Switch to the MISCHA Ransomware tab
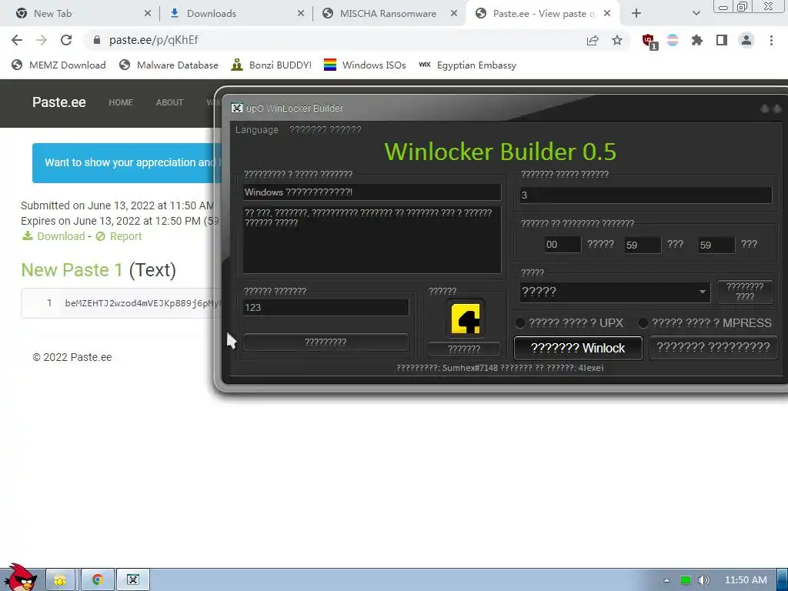This screenshot has width=788, height=591. coord(389,14)
